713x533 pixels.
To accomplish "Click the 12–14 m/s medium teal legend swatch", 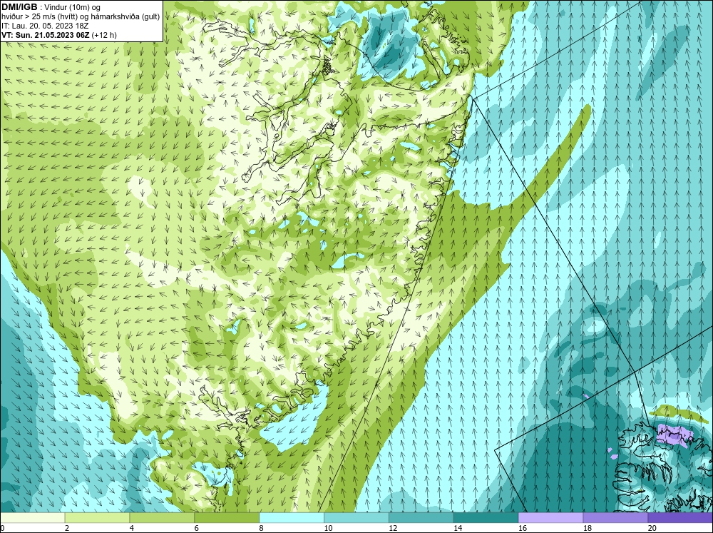I will tap(421, 518).
